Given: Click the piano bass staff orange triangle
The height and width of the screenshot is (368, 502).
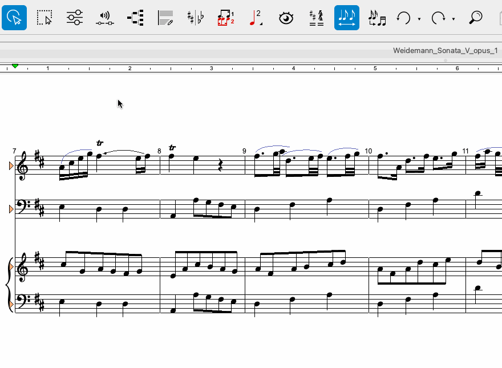Looking at the screenshot, I should [11, 304].
